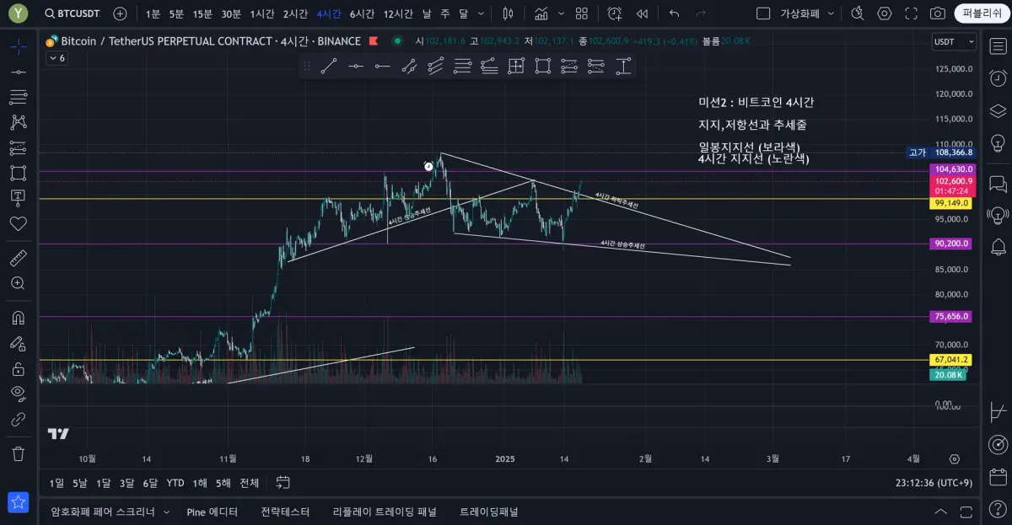Delete drawings with the trash icon
This screenshot has width=1012, height=525.
pyautogui.click(x=18, y=453)
